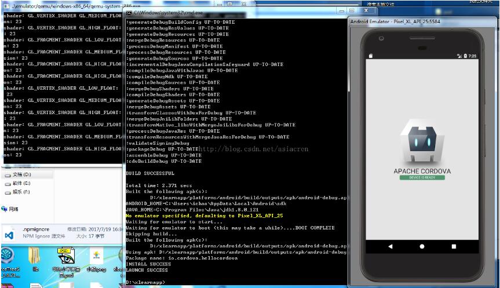Viewport: 500px width, 288px height.
Task: Click the BUILD SUCCESSFUL line in cmd
Action: pyautogui.click(x=150, y=173)
